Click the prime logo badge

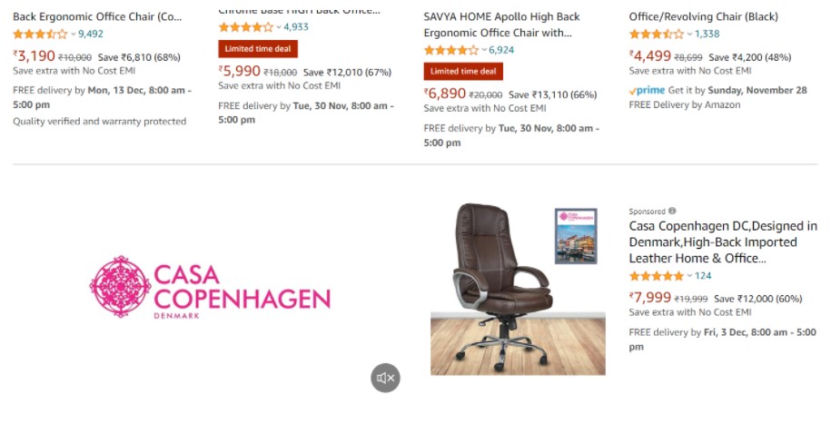[648, 90]
